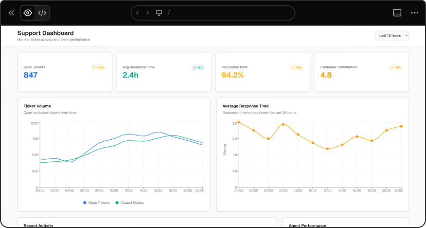
Task: Click the Resolution Rate trend badge
Action: click(296, 67)
